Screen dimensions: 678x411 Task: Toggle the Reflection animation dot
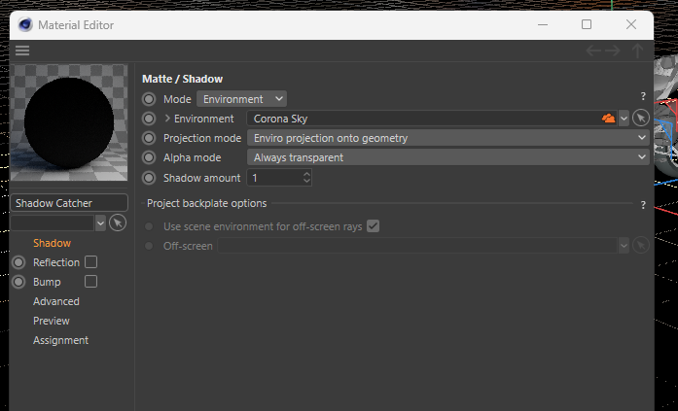pyautogui.click(x=18, y=262)
